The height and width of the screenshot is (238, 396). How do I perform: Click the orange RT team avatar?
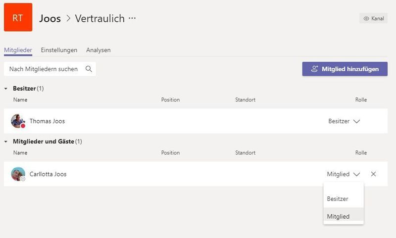point(18,17)
